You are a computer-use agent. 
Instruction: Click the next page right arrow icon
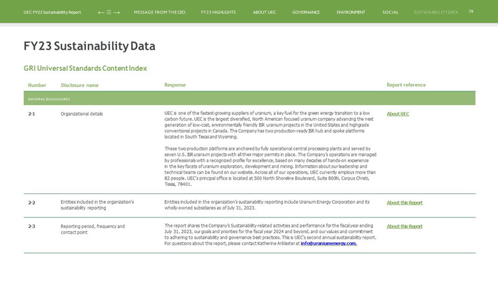[116, 12]
